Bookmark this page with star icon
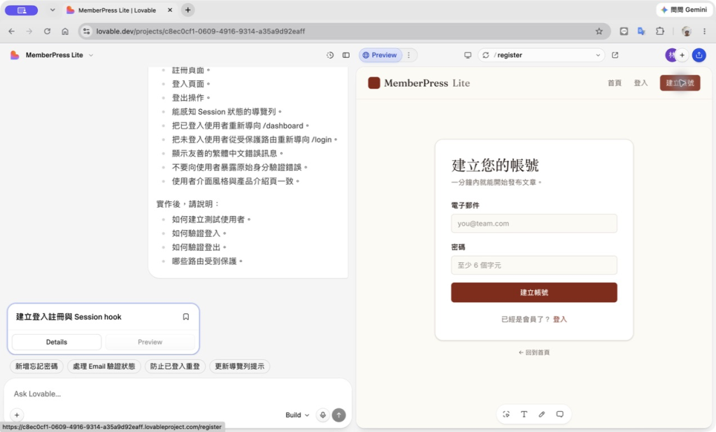716x432 pixels. (x=599, y=31)
